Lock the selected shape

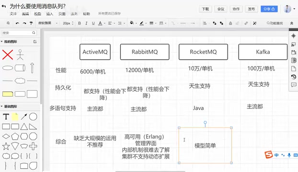point(230,23)
